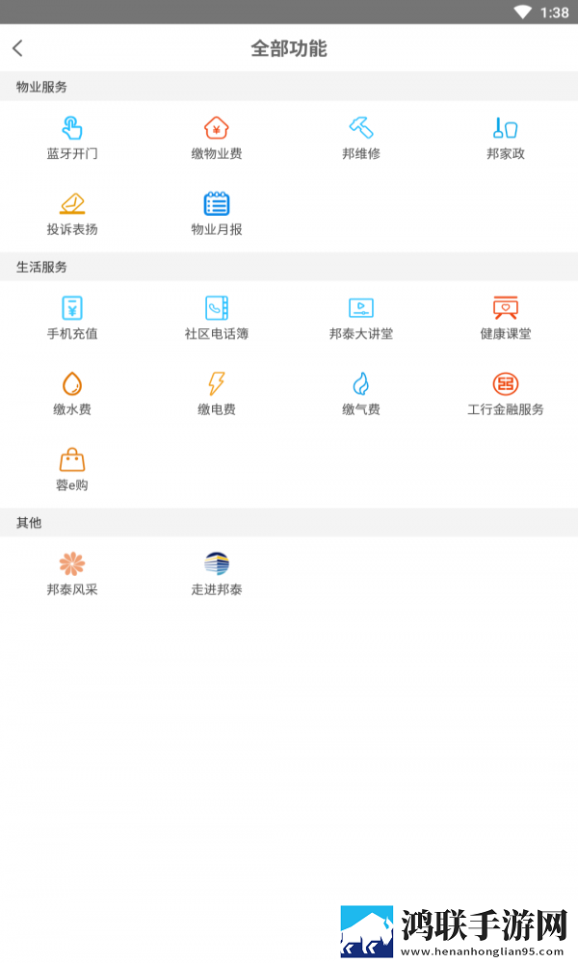The height and width of the screenshot is (963, 578).
Task: Open 邦泰大讲堂 video icon
Action: [361, 308]
